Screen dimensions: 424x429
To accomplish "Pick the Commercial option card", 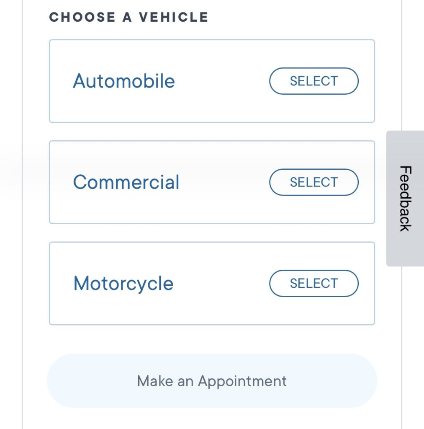I will pyautogui.click(x=212, y=182).
